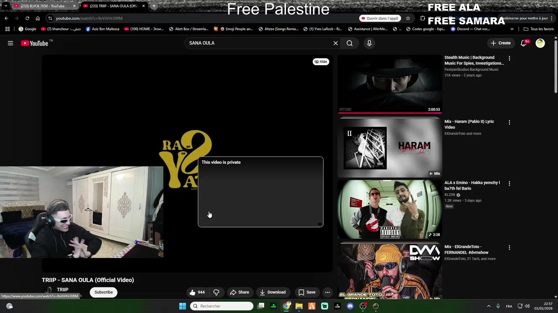558x313 pixels.
Task: Open a new browser tab
Action: (x=154, y=6)
